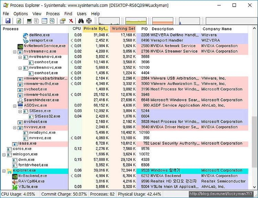Select the fontdrvhost.exe row
Image resolution: width=258 pixels, height=198 pixels.
pos(125,165)
